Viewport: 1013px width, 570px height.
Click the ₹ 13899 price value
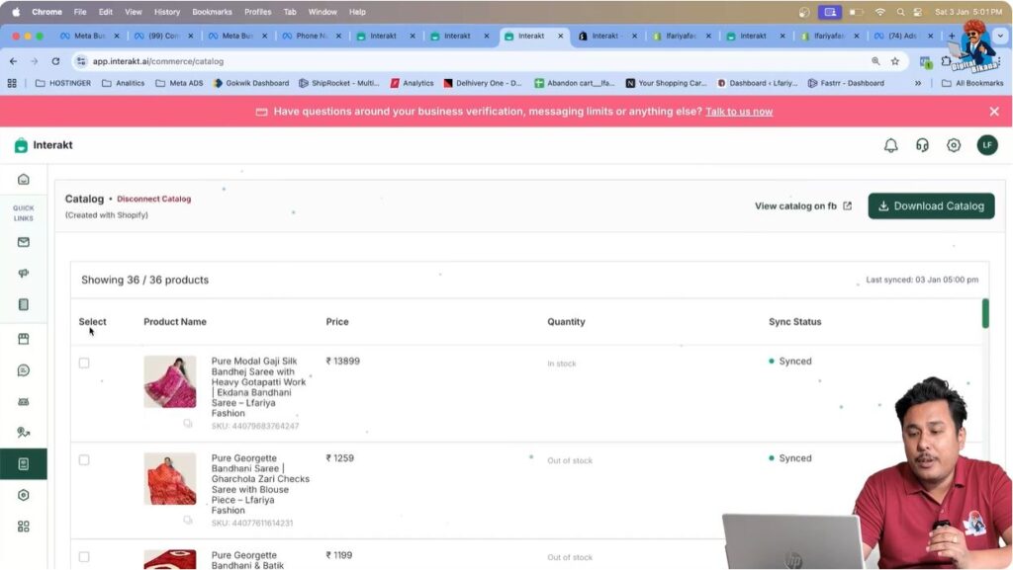342,362
